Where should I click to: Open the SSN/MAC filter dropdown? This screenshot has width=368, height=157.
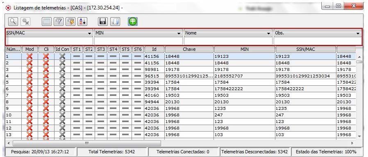click(x=49, y=33)
